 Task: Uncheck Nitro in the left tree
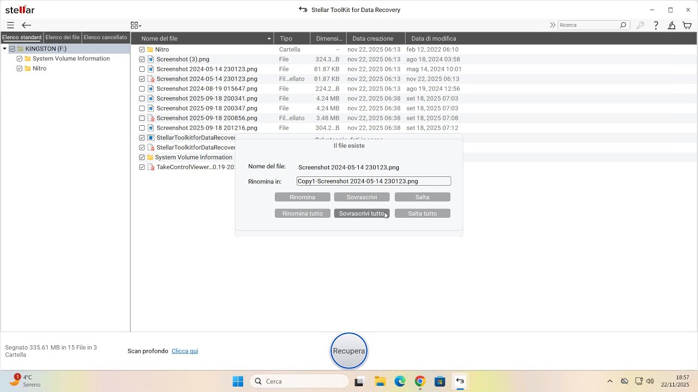[x=20, y=69]
